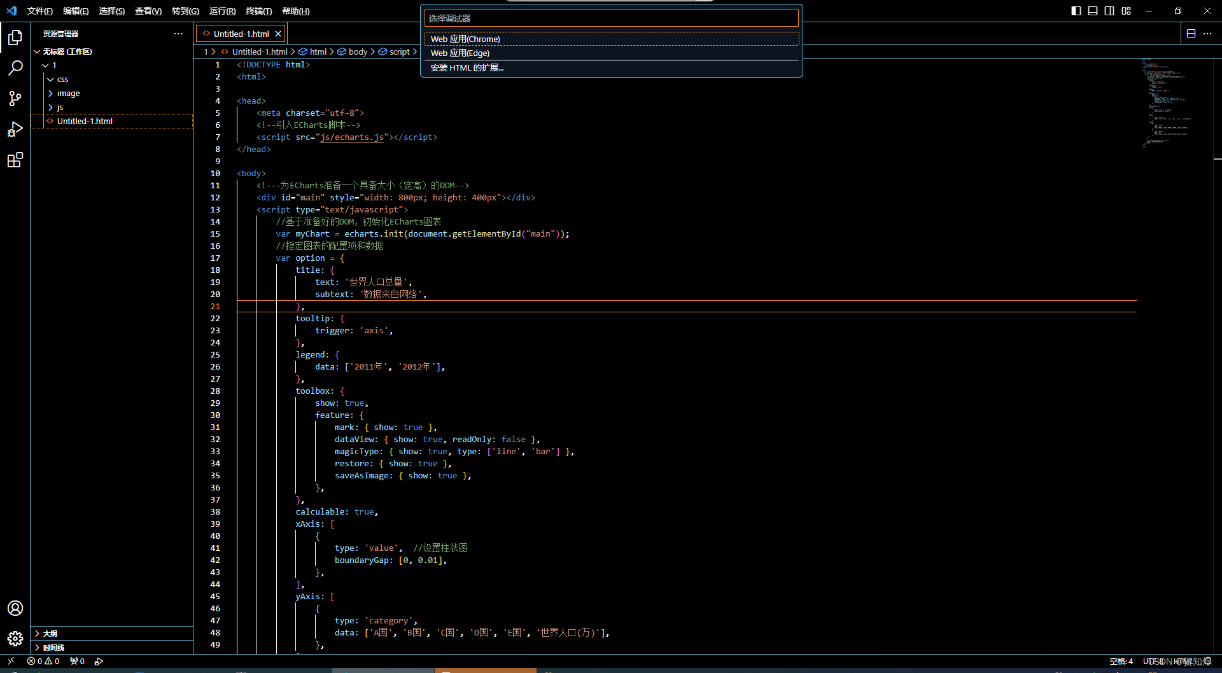The height and width of the screenshot is (673, 1222).
Task: Open the 转到(G) menu
Action: [185, 11]
